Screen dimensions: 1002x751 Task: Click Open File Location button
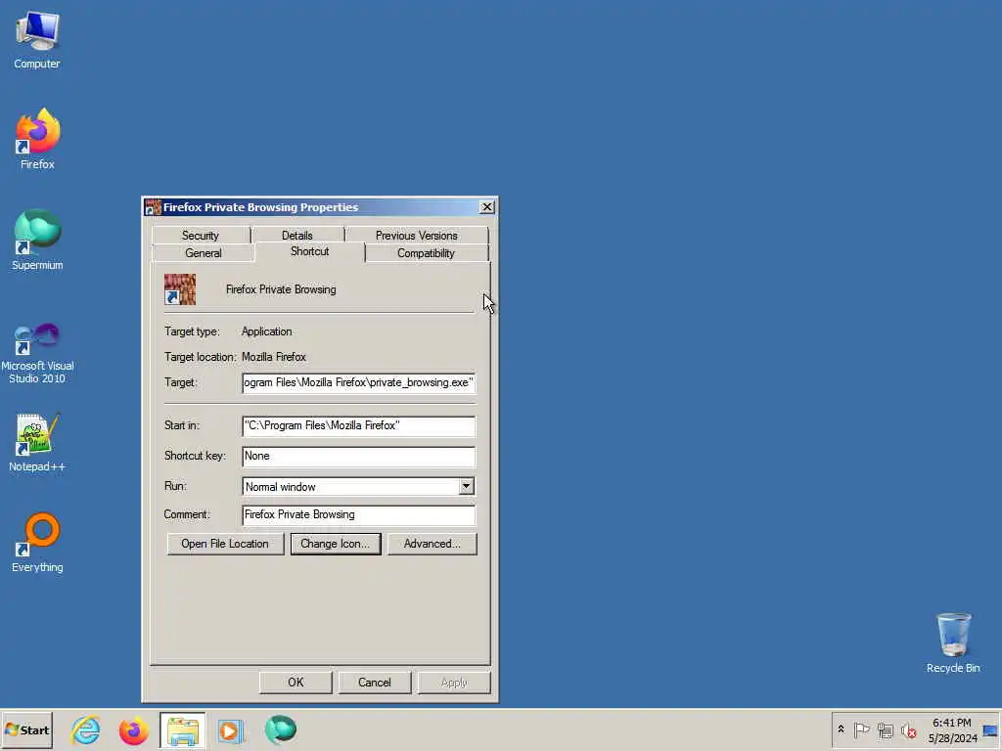click(225, 544)
